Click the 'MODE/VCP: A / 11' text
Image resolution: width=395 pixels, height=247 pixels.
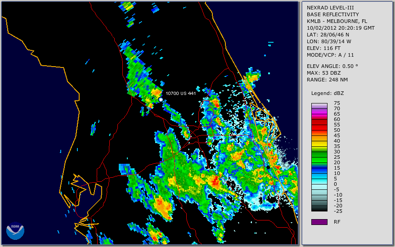(330, 55)
